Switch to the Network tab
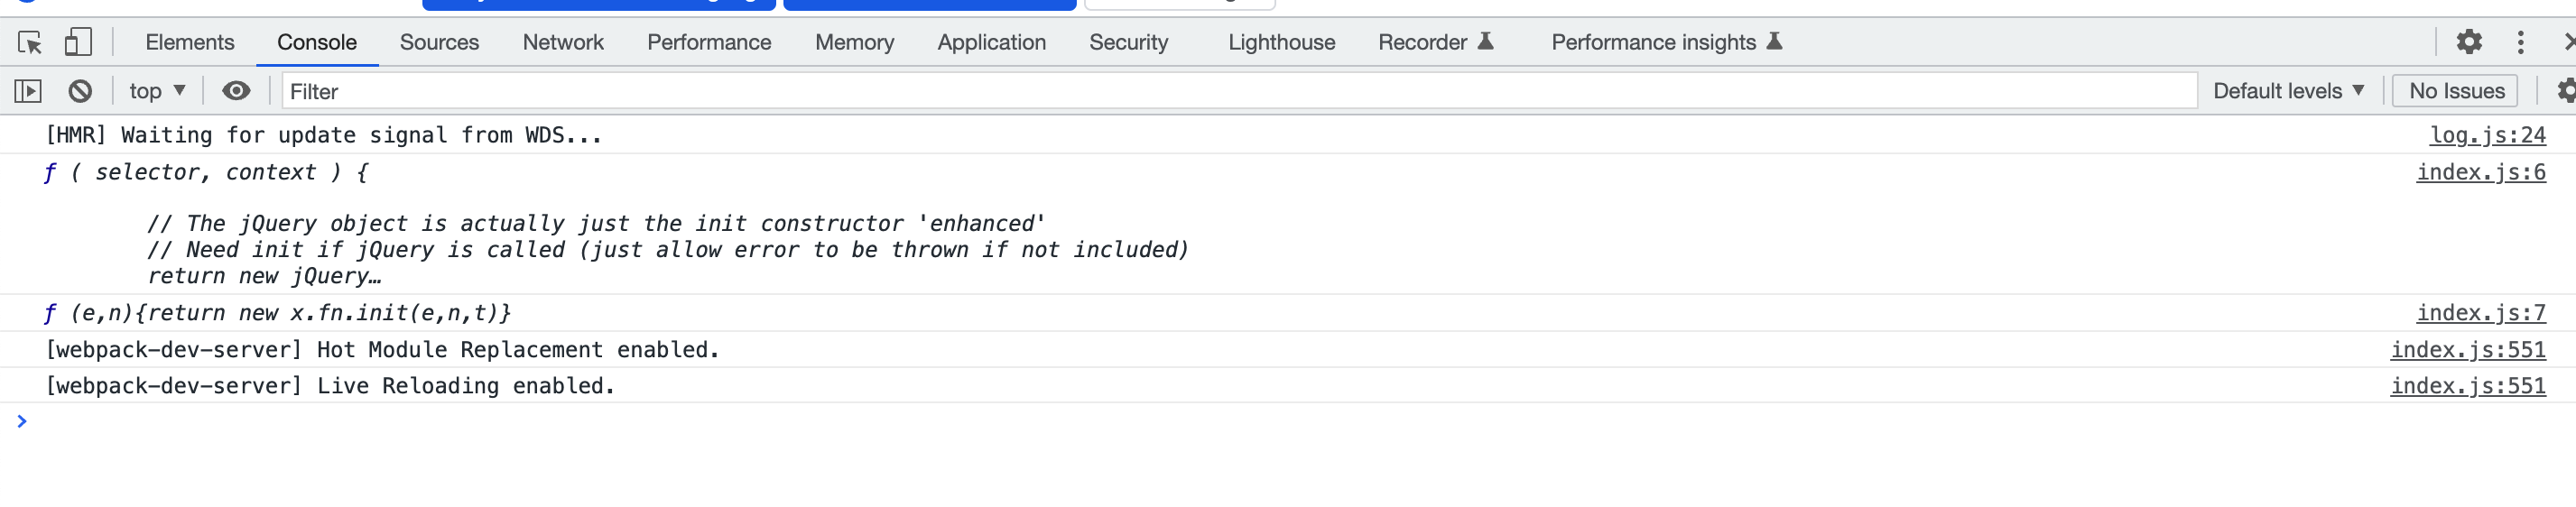Image resolution: width=2576 pixels, height=507 pixels. pyautogui.click(x=563, y=42)
